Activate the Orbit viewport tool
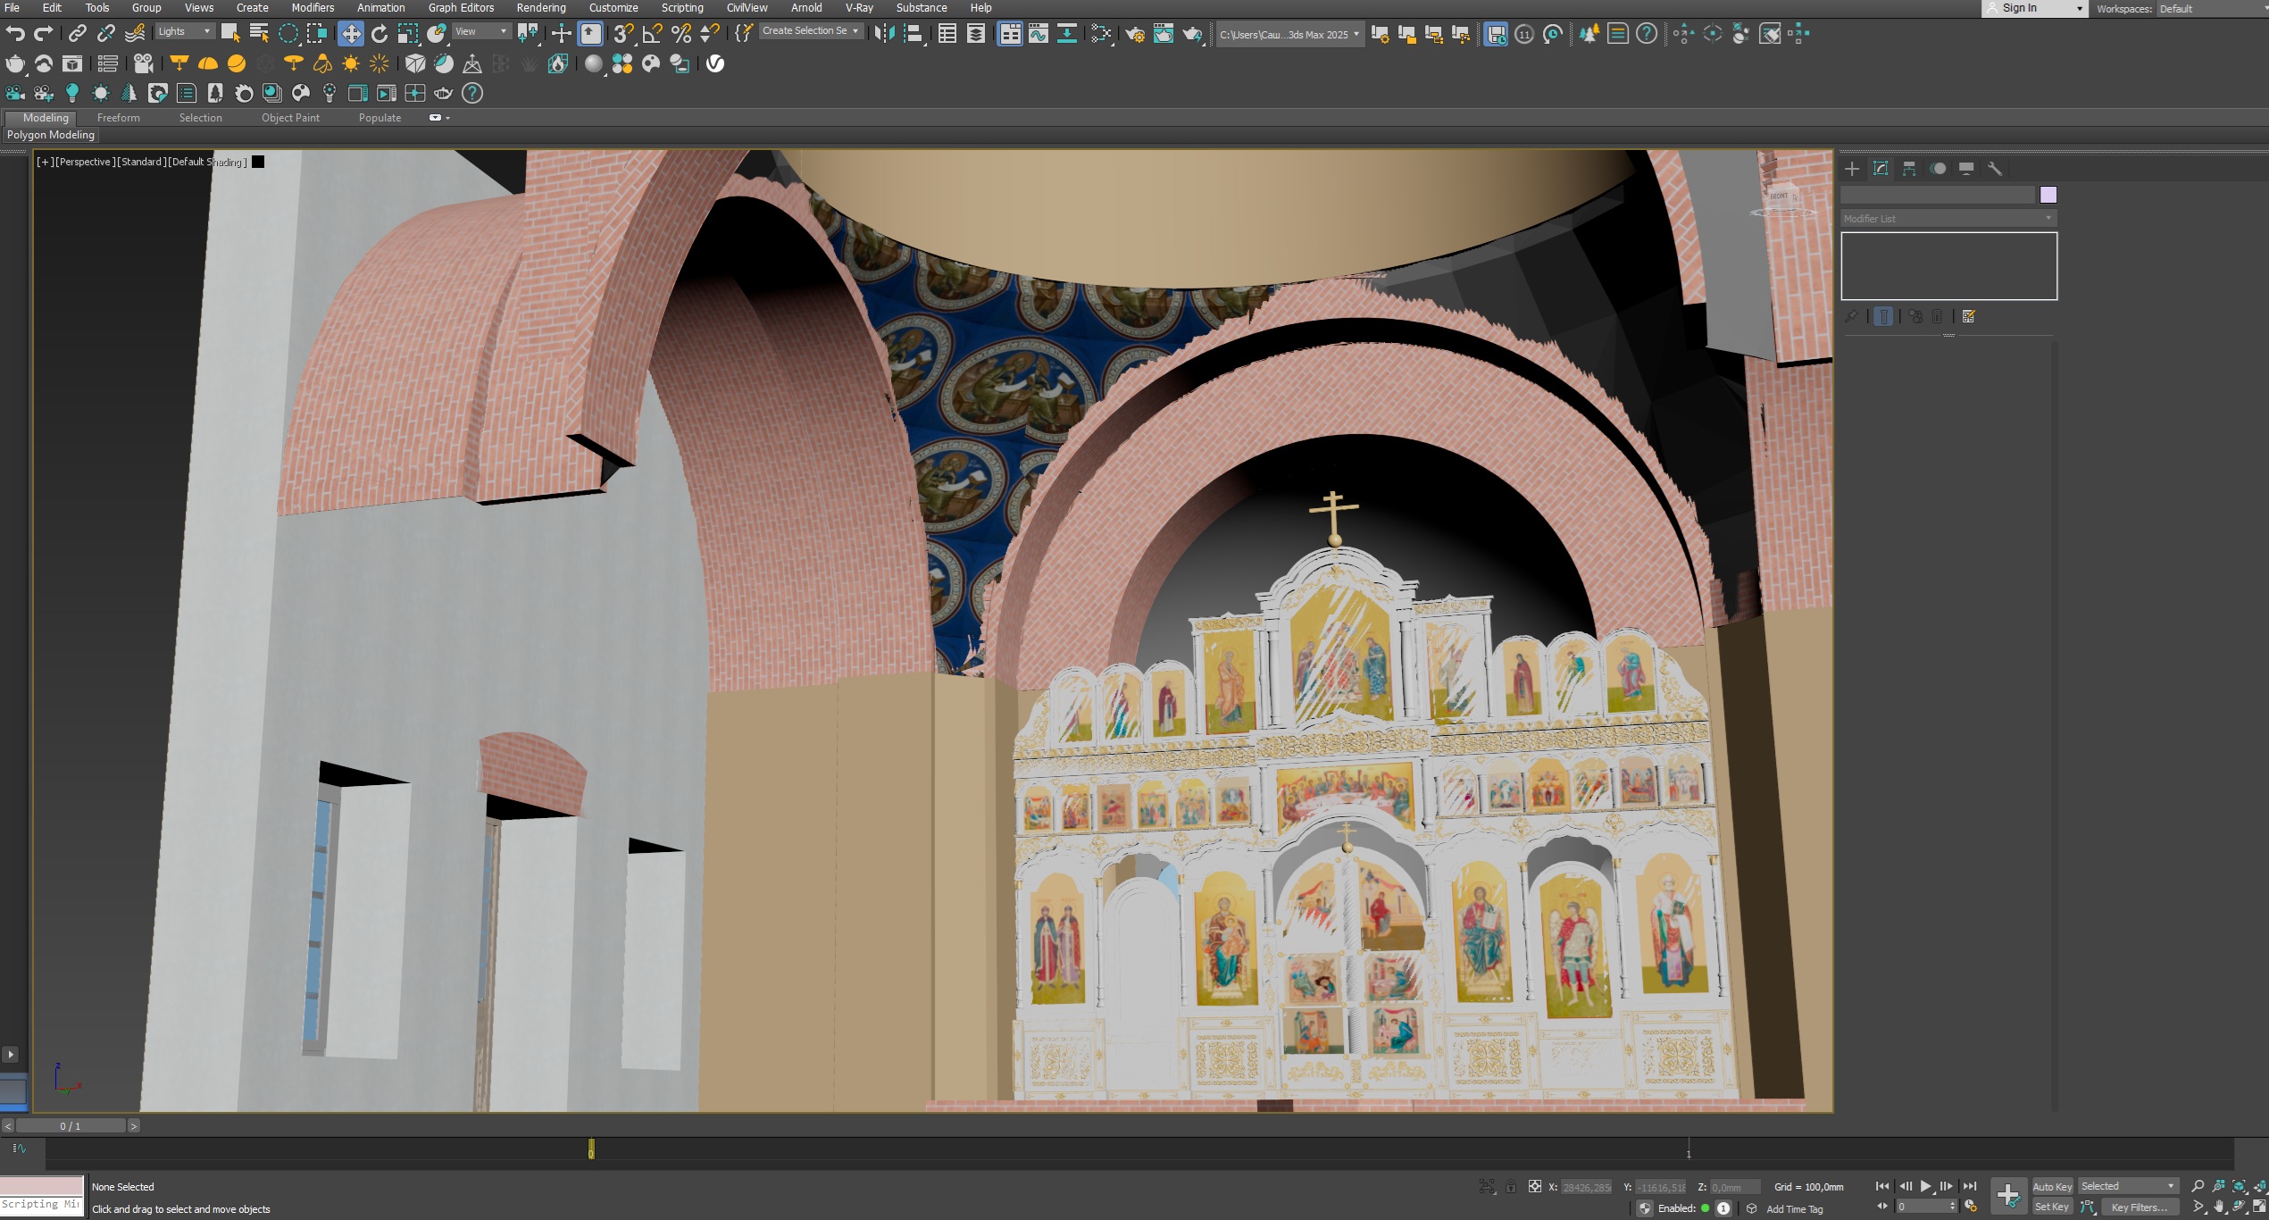This screenshot has width=2269, height=1220. point(2239,1207)
